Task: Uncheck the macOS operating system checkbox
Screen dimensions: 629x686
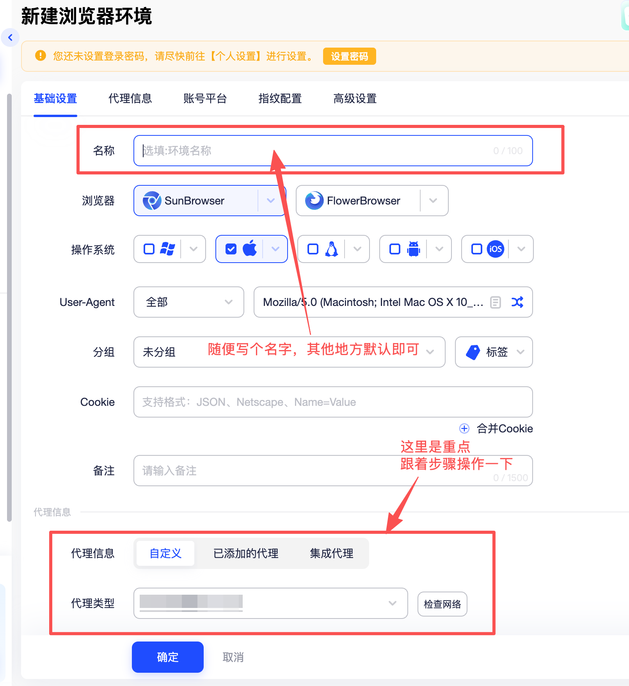Action: [x=231, y=249]
